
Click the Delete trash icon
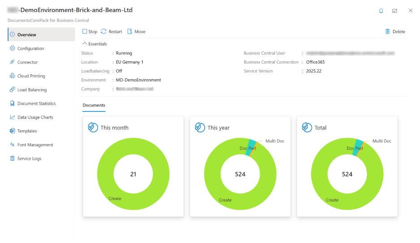(387, 31)
